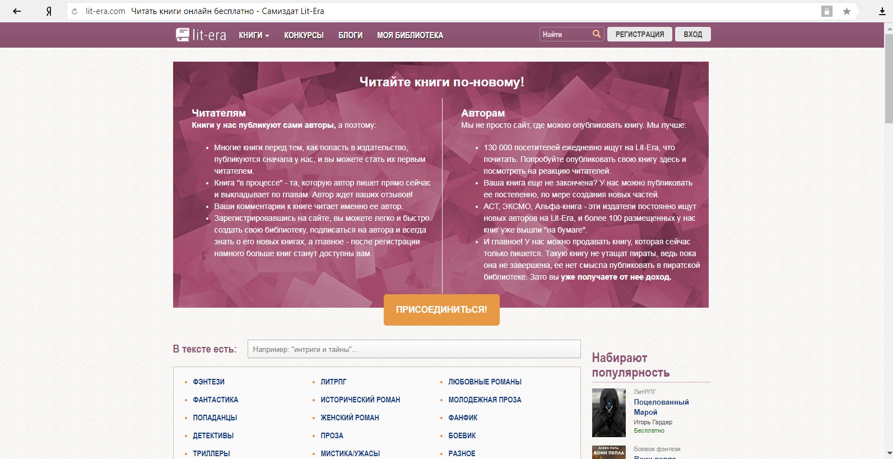
Task: Open the ПОПАДАНЦЫ genre link
Action: [x=215, y=418]
